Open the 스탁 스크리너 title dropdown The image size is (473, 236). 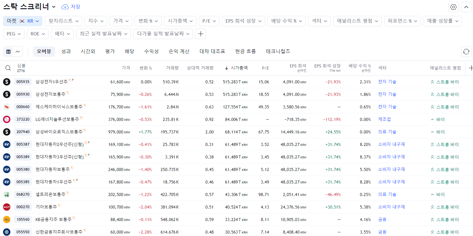30,7
